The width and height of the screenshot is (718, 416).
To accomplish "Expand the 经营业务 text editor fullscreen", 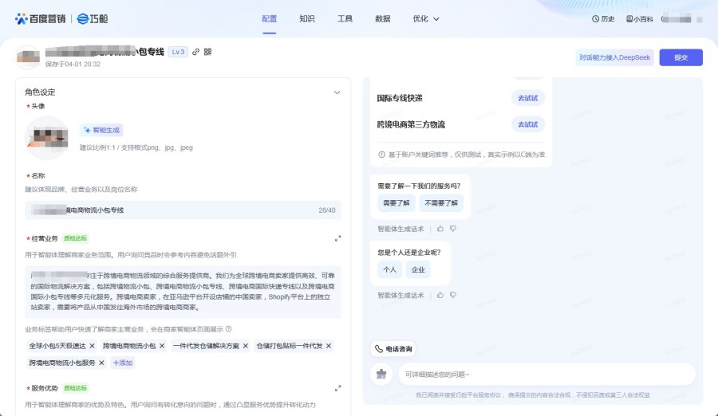I will coord(337,238).
